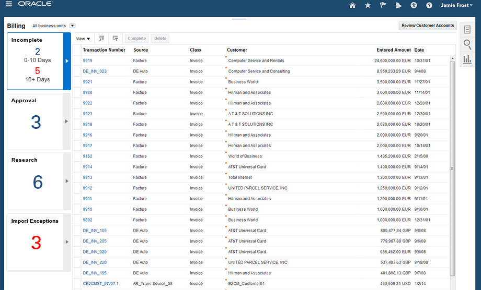
Task: Sort by Entered Amount column header
Action: tap(393, 50)
